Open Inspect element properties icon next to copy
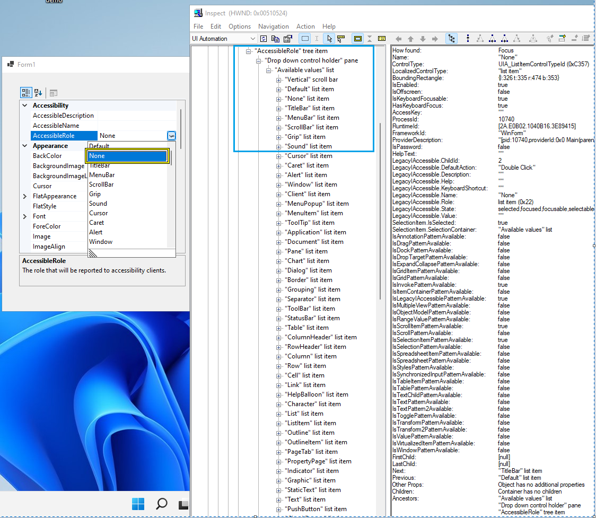 (288, 38)
